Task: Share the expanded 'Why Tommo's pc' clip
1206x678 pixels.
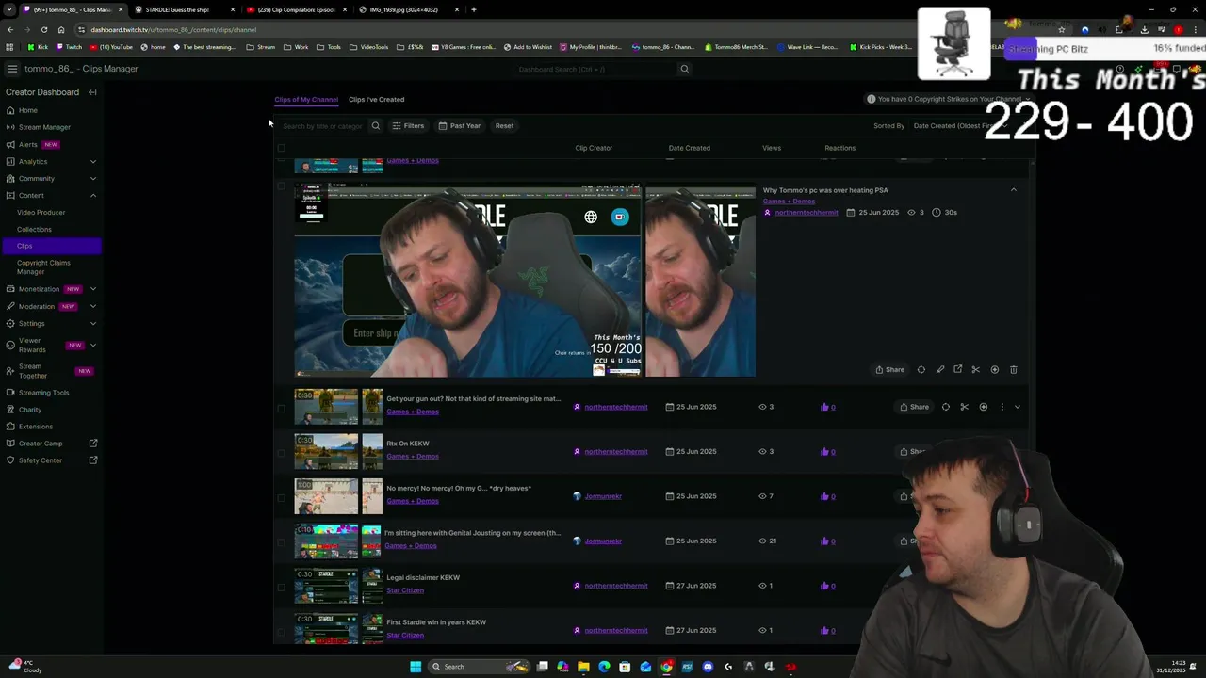Action: coord(889,369)
